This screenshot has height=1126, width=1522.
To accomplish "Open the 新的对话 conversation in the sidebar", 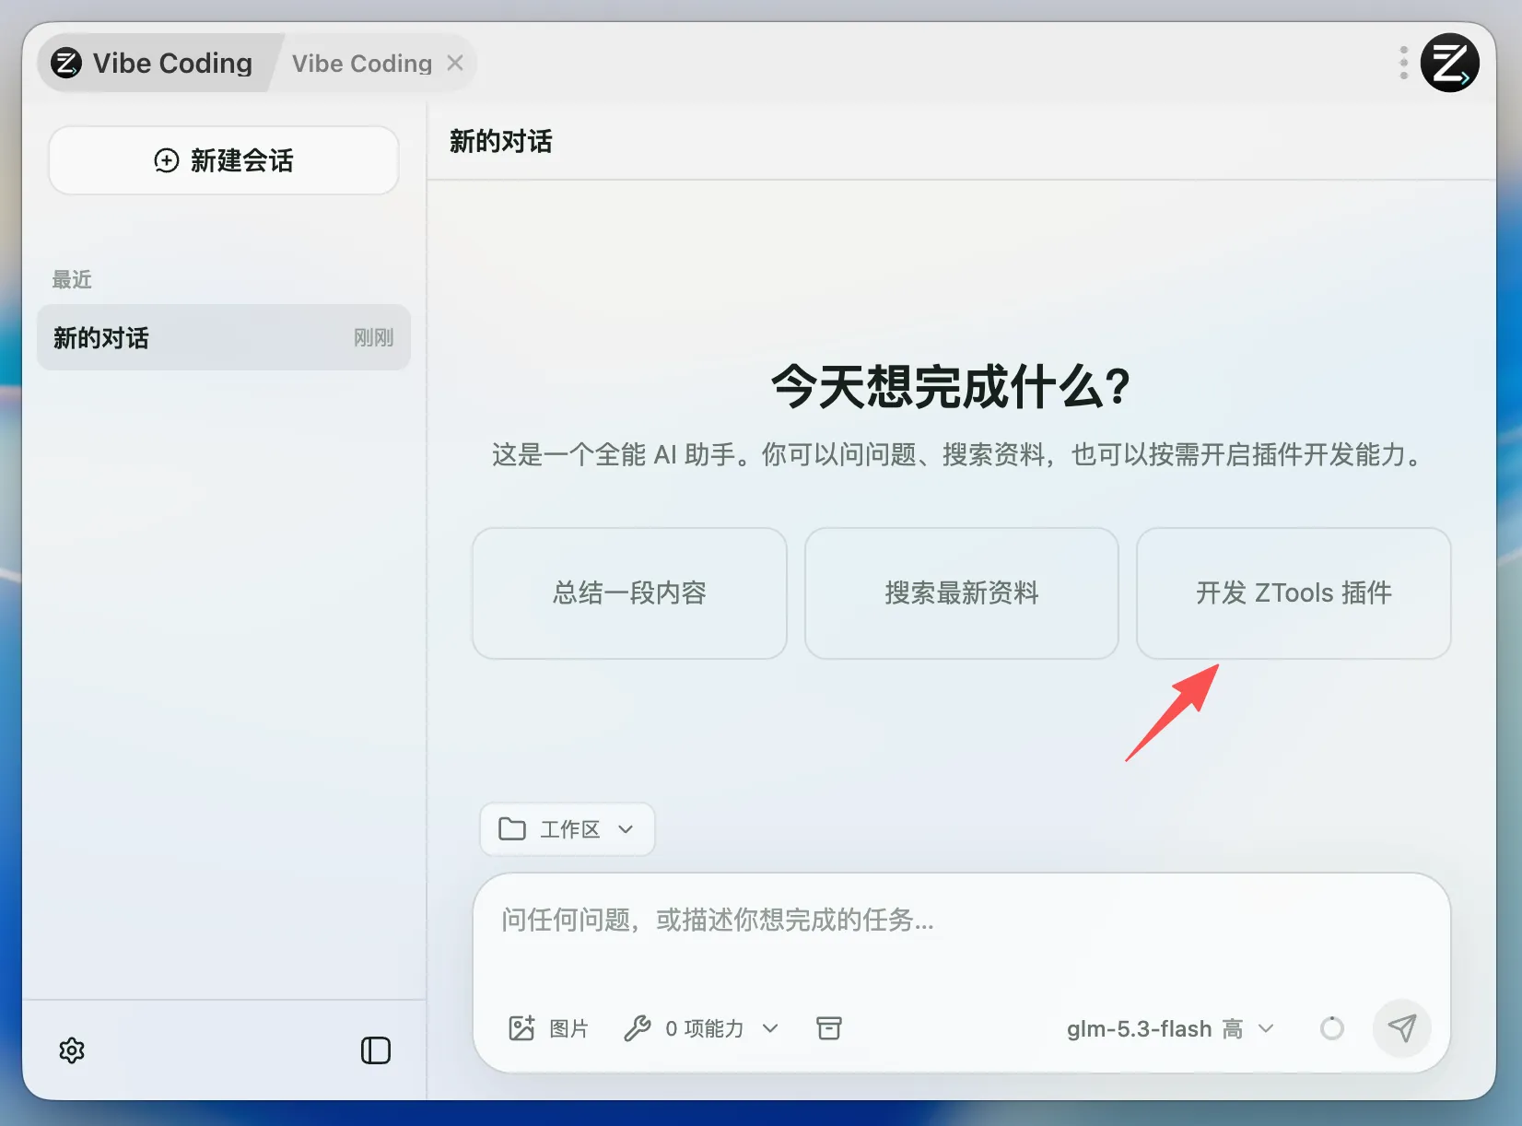I will coord(224,337).
